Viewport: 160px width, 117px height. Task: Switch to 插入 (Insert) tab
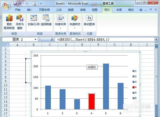click(30, 10)
